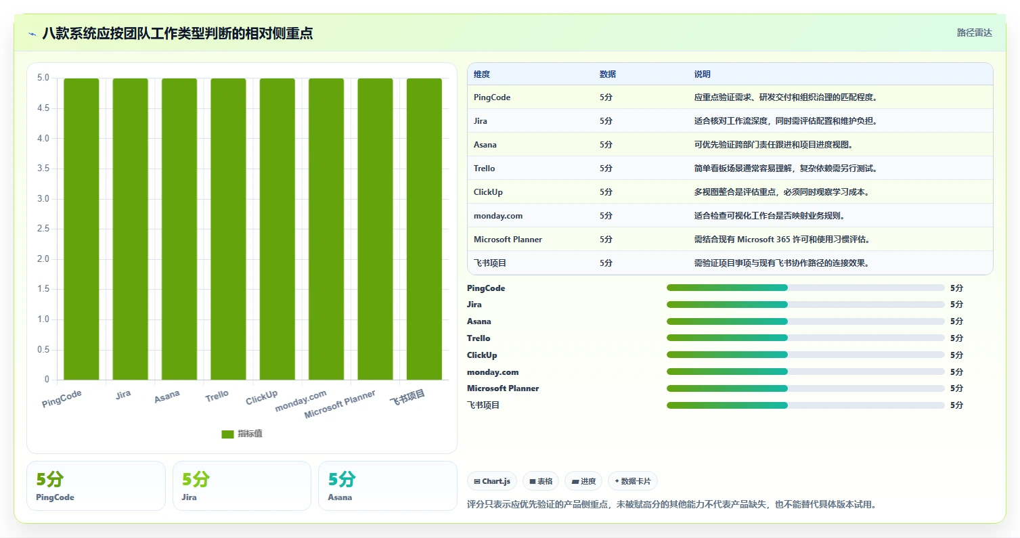Screen dimensions: 1020x538
Task: Click the Asana progress bar
Action: [x=805, y=321]
